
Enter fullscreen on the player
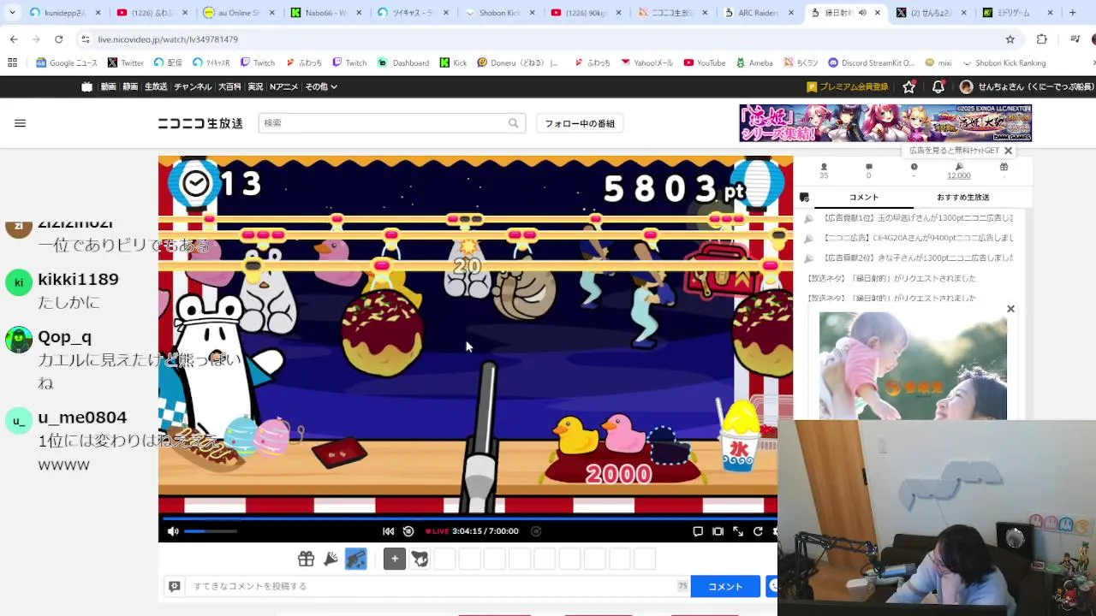pyautogui.click(x=738, y=531)
